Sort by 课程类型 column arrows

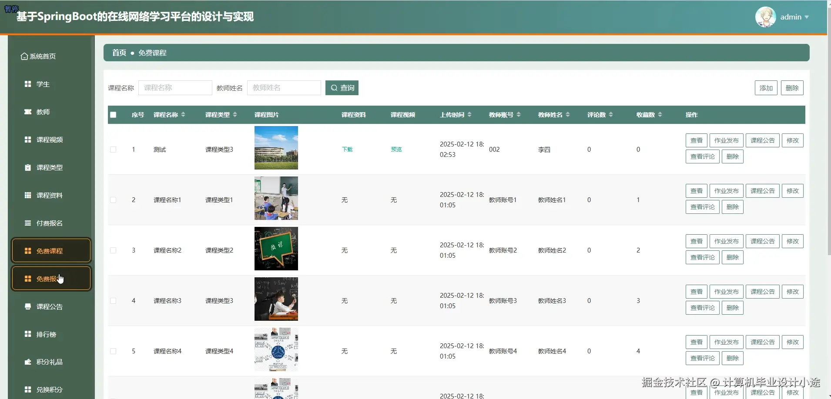tap(235, 115)
